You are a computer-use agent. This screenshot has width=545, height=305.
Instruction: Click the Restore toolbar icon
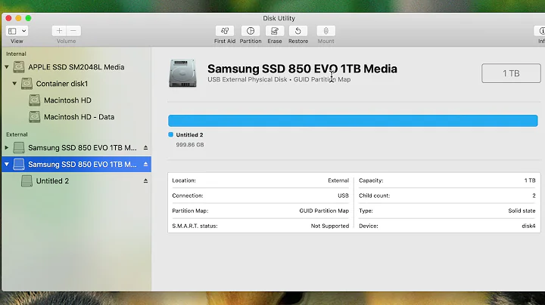[298, 31]
